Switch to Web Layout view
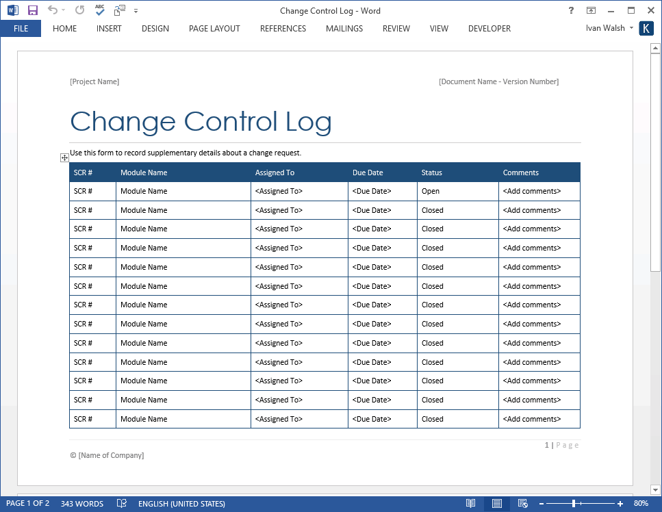Image resolution: width=662 pixels, height=512 pixels. (522, 503)
